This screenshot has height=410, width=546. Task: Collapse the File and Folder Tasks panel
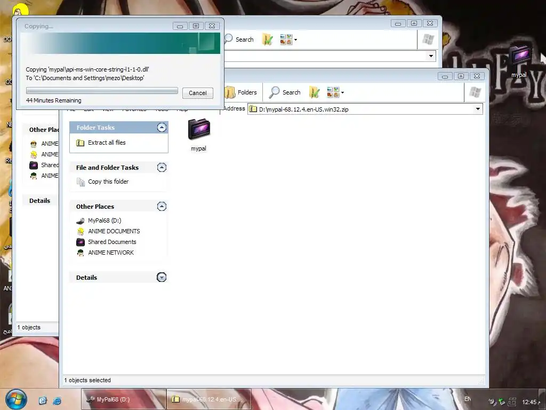coord(162,167)
